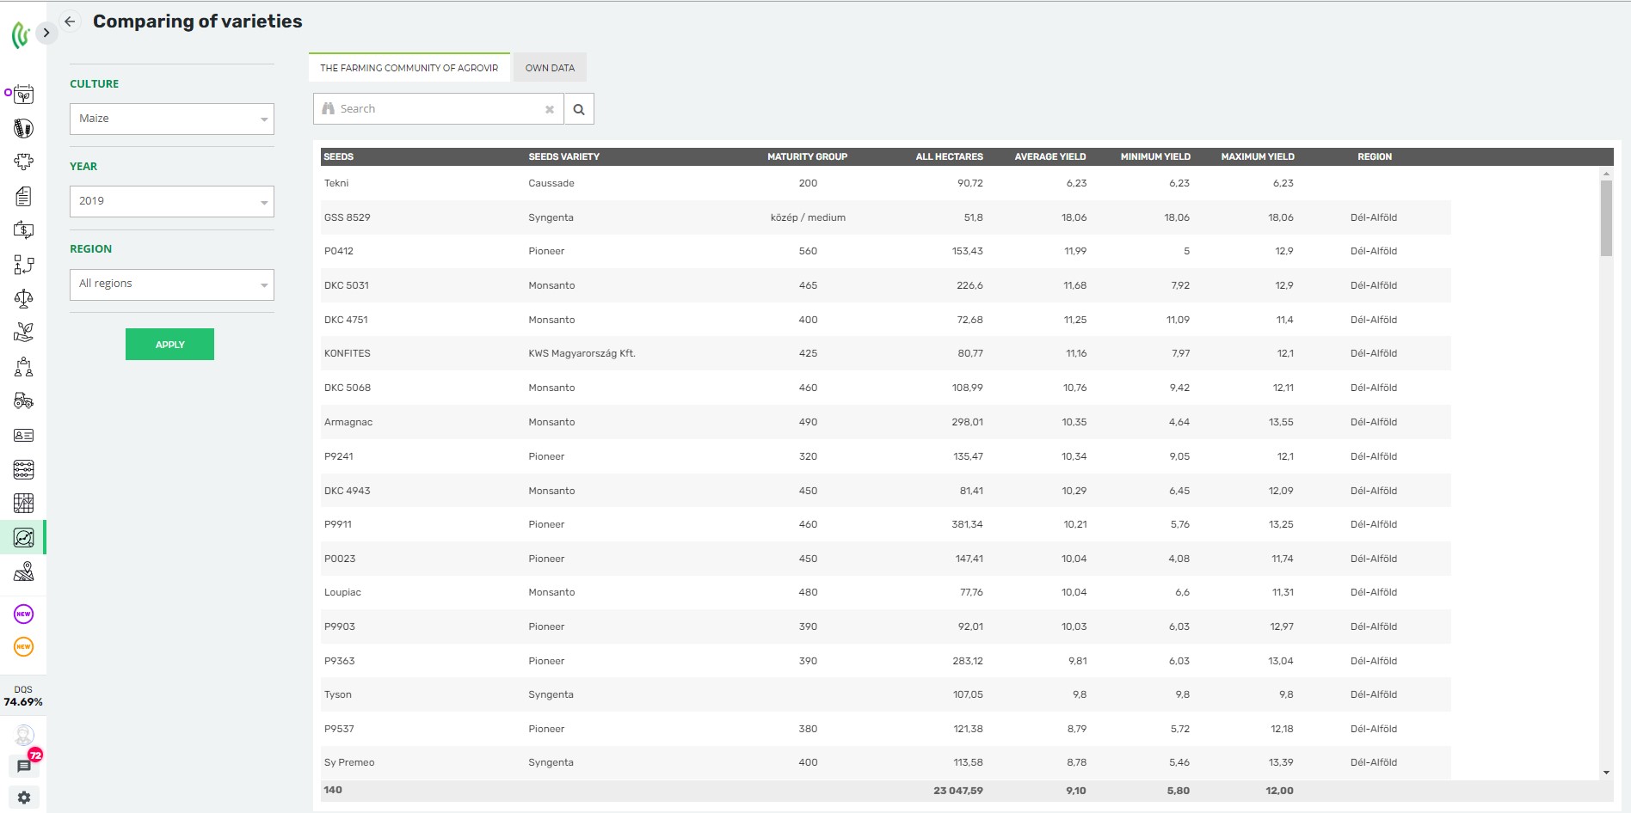
Task: Open the Year dropdown showing 2019
Action: (171, 201)
